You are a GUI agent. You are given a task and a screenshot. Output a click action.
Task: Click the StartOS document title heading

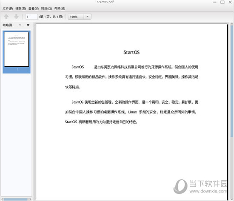click(131, 52)
